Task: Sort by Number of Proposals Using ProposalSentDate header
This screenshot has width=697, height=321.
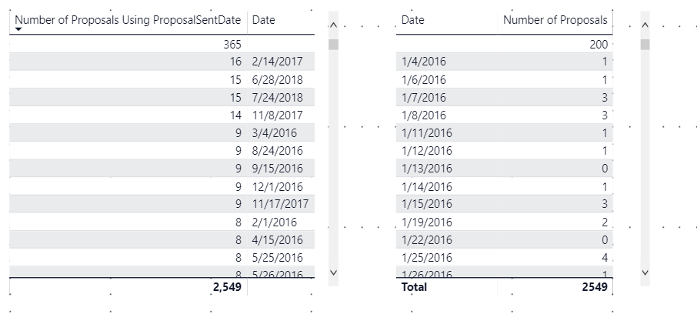Action: [x=128, y=20]
